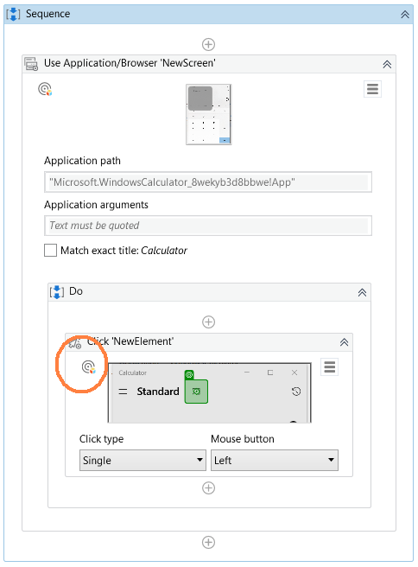Collapse the Use Application/Browser activity
Screen dimensions: 418x567
[x=387, y=64]
